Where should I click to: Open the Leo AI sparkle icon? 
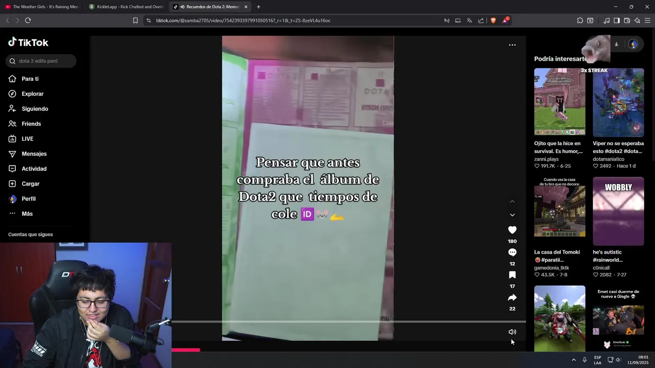(x=637, y=20)
